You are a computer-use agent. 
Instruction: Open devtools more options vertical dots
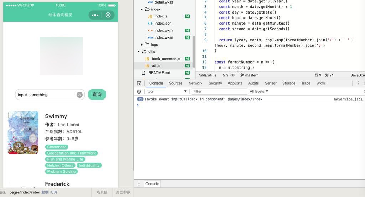(358, 83)
